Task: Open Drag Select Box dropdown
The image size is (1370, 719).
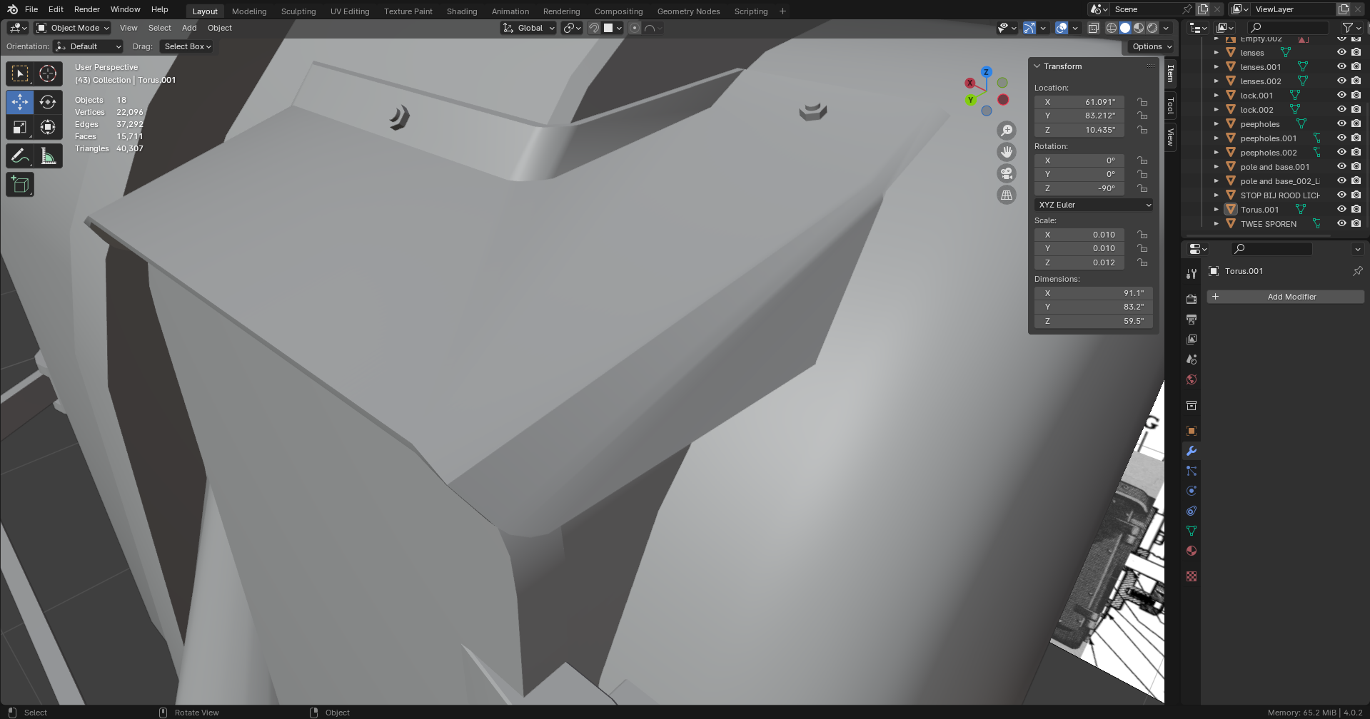Action: click(x=187, y=46)
